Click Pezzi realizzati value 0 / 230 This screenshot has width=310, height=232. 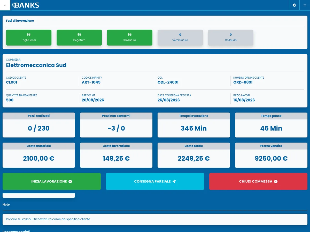pyautogui.click(x=39, y=128)
